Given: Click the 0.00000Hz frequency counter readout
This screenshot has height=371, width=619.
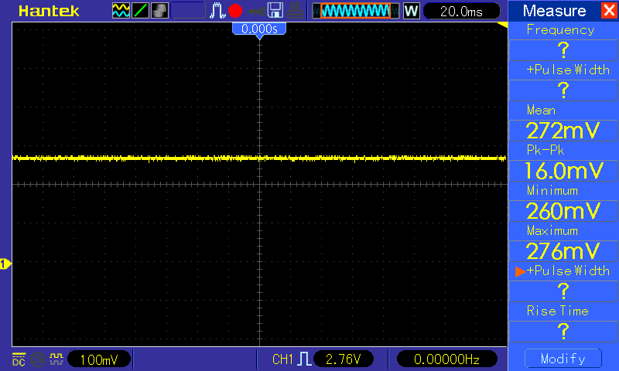Looking at the screenshot, I should 446,359.
